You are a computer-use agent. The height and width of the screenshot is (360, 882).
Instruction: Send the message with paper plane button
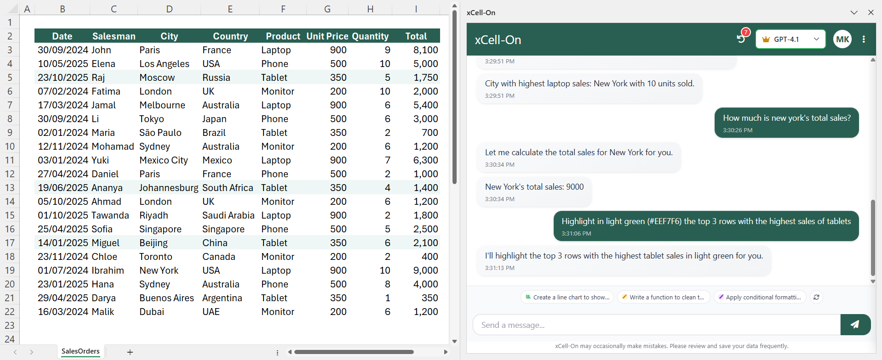[855, 325]
